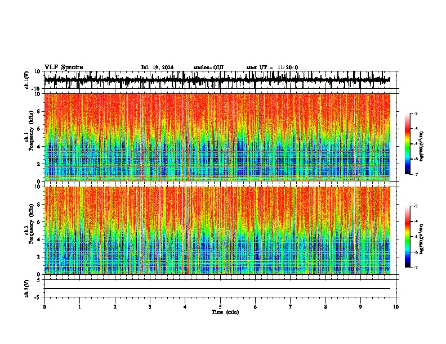Image resolution: width=446 pixels, height=344 pixels.
Task: Click the ch.1 "Frequency (kHz)" axis label
Action: pos(31,131)
